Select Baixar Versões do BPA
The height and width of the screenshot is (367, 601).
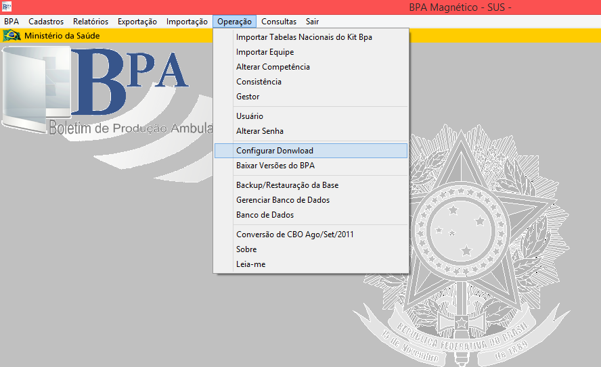pyautogui.click(x=275, y=166)
